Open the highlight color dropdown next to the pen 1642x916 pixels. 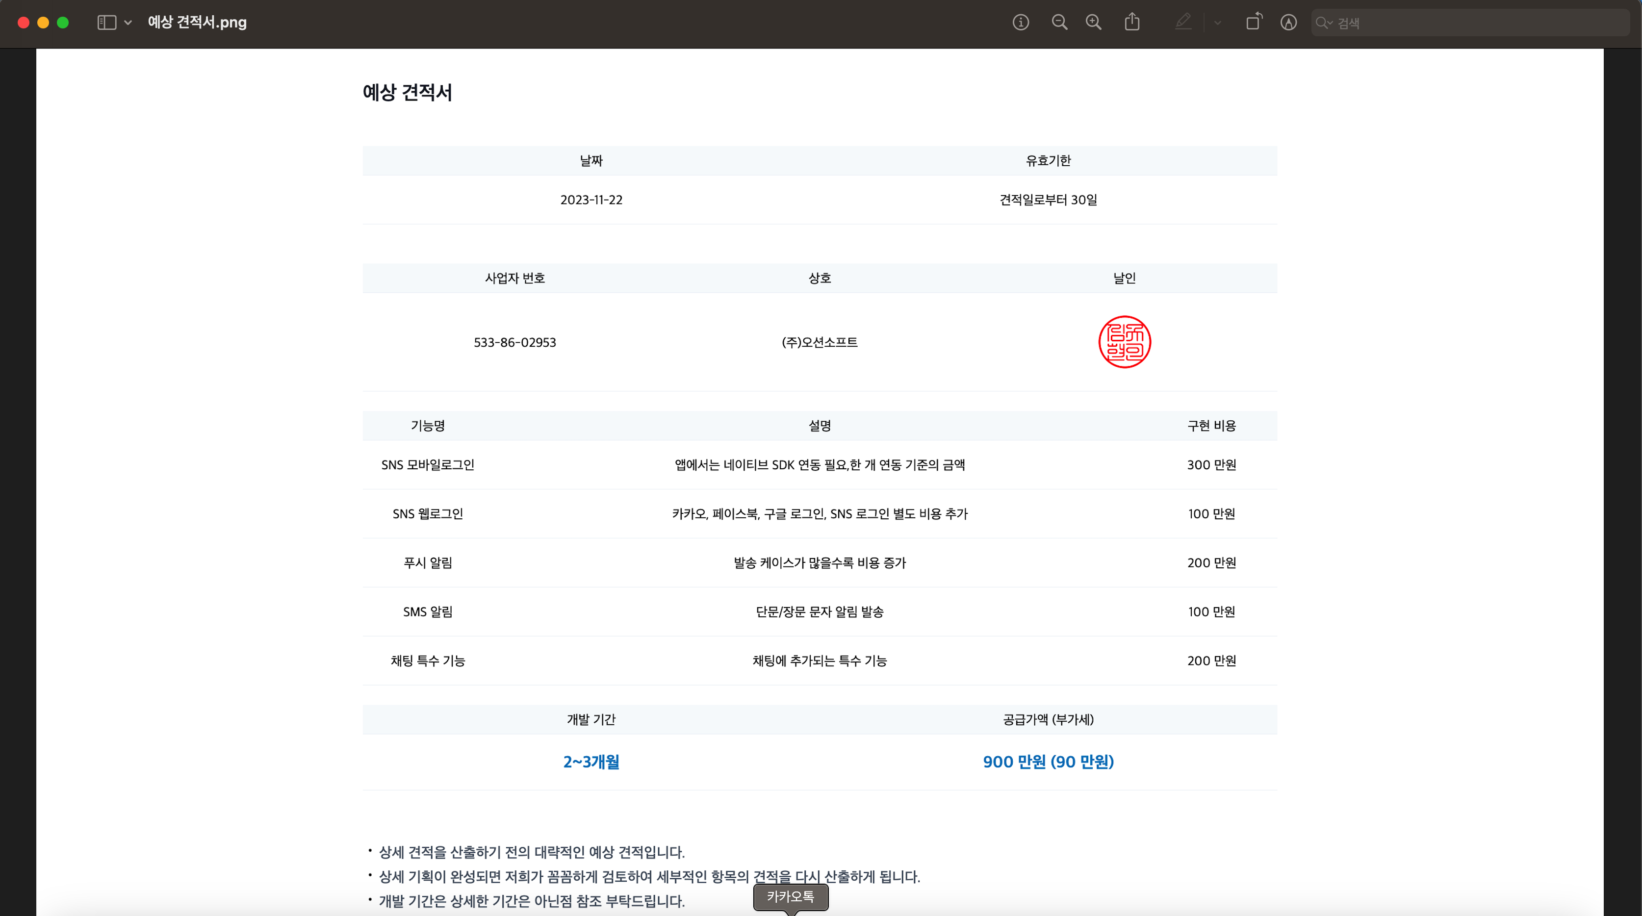click(x=1218, y=22)
